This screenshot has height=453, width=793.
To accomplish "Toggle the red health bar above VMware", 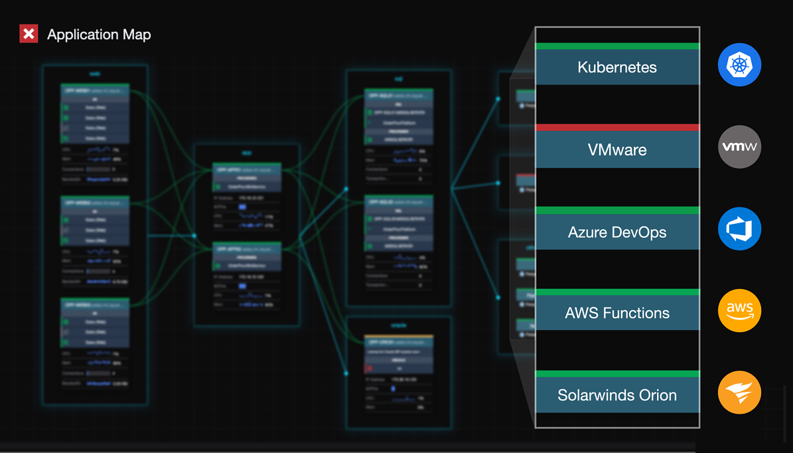I will click(x=616, y=128).
